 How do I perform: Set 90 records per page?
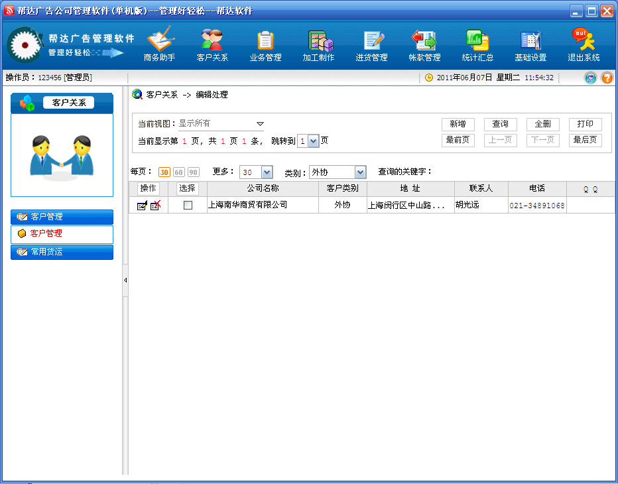point(193,172)
